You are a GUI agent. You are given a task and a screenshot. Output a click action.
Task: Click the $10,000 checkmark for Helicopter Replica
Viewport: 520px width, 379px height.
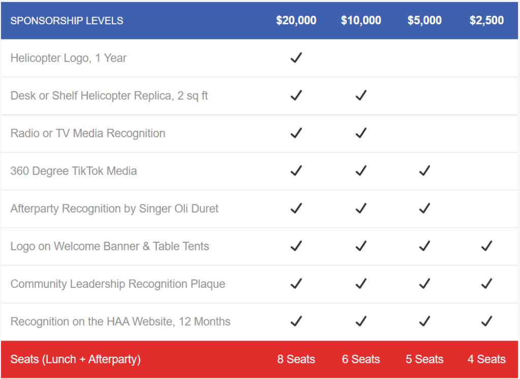[361, 95]
